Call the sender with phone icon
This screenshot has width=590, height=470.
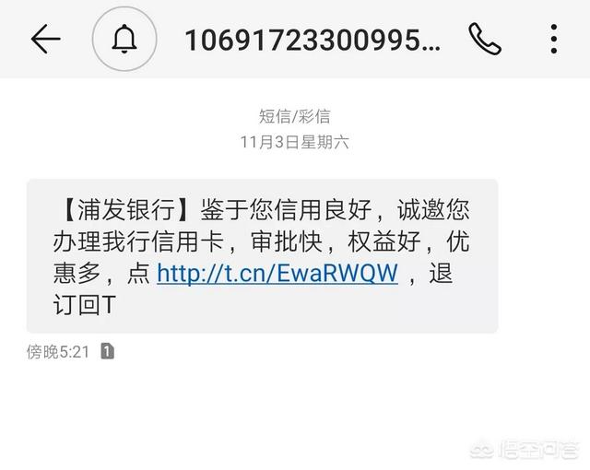[x=485, y=39]
